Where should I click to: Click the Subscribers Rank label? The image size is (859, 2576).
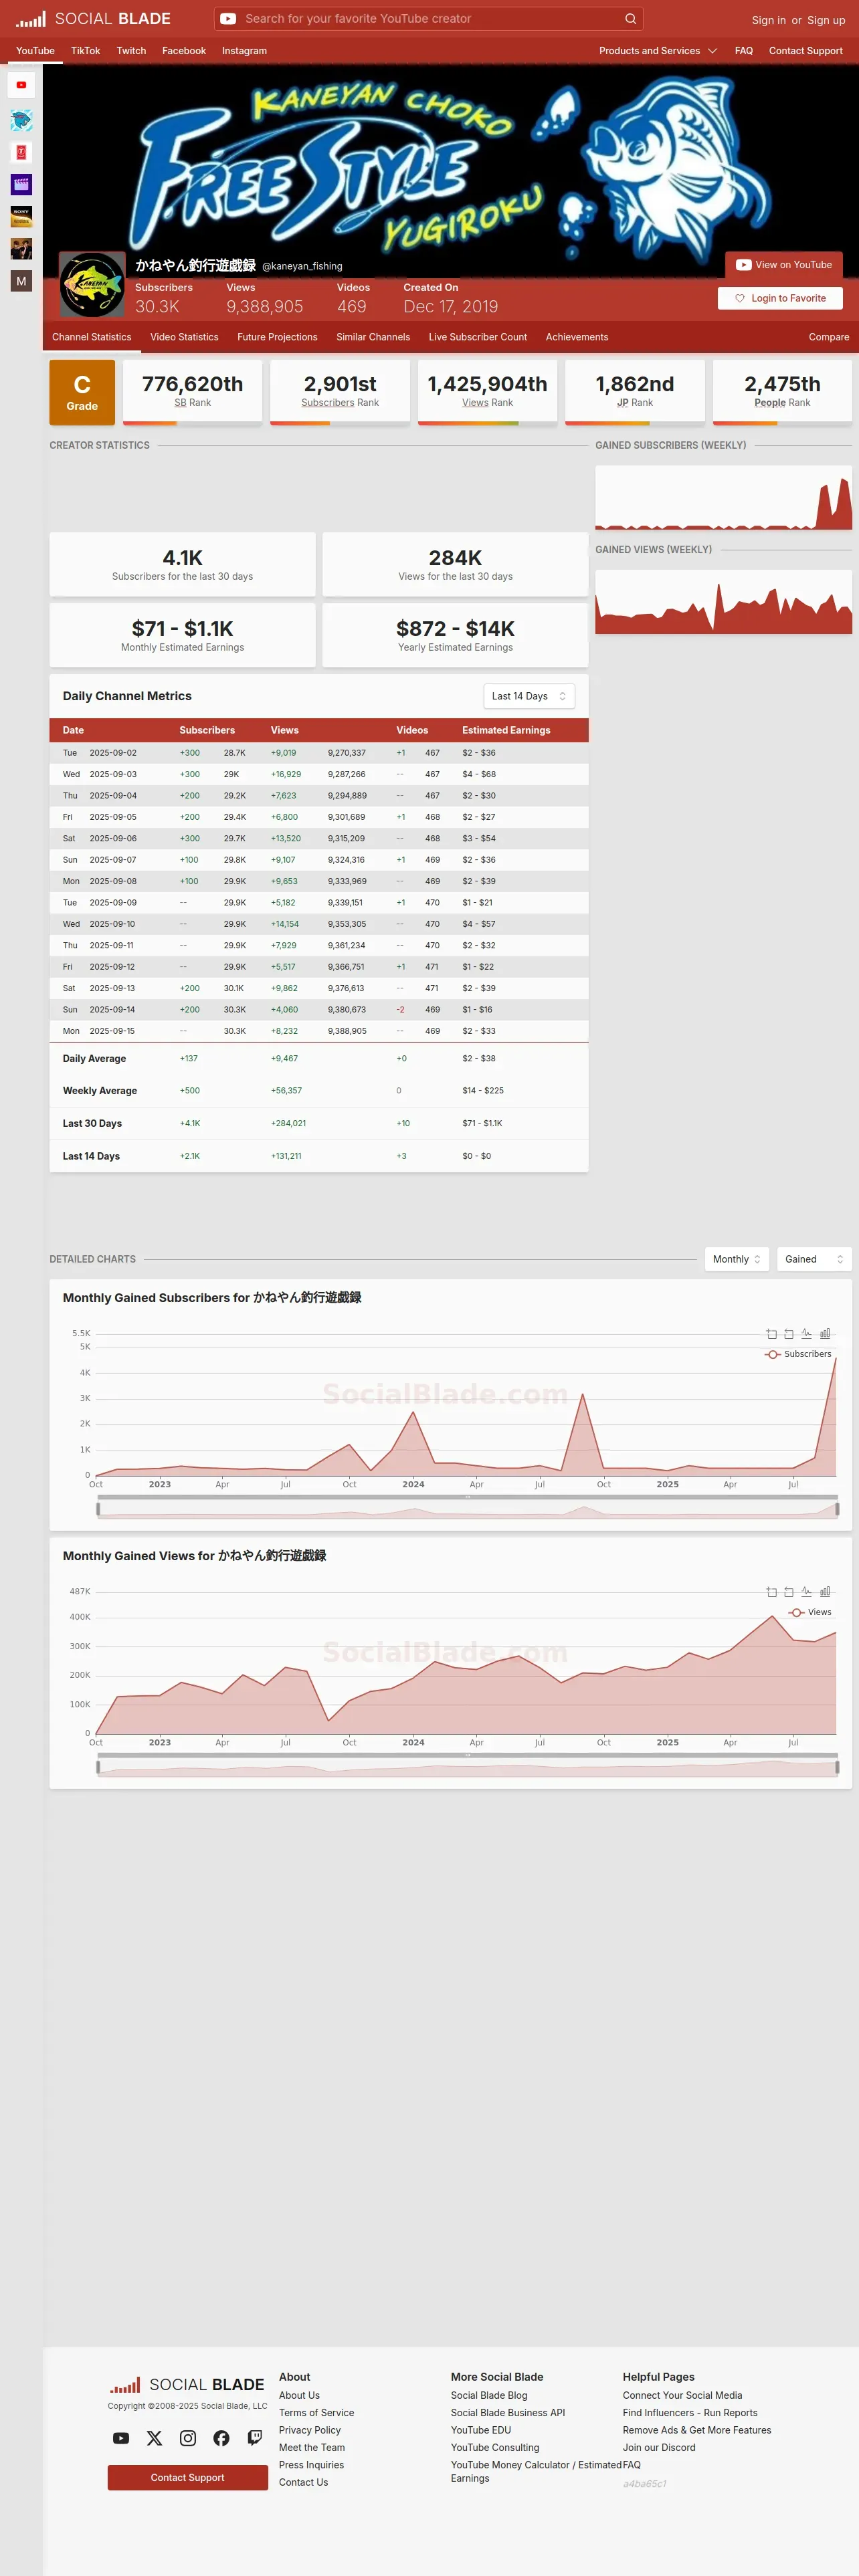click(340, 403)
